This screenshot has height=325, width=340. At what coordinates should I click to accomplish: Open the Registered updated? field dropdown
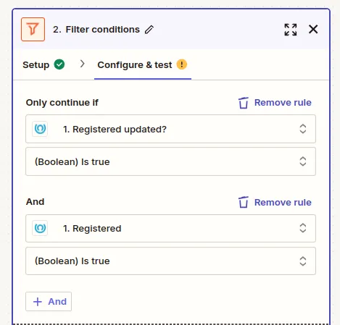point(170,129)
